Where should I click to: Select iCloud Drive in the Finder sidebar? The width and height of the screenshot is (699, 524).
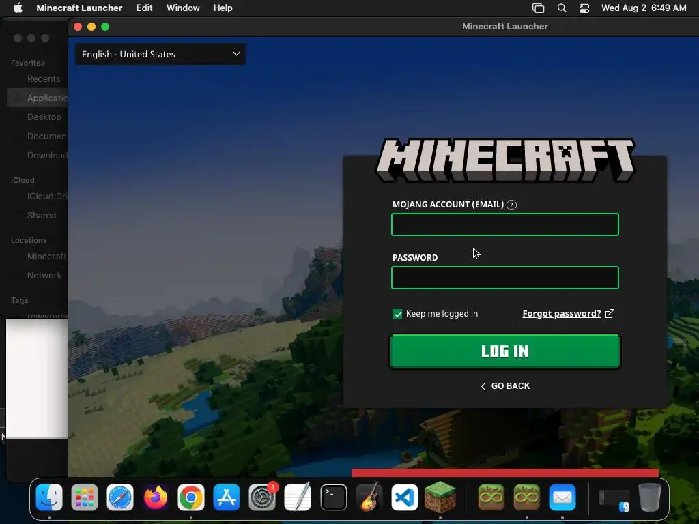(47, 196)
